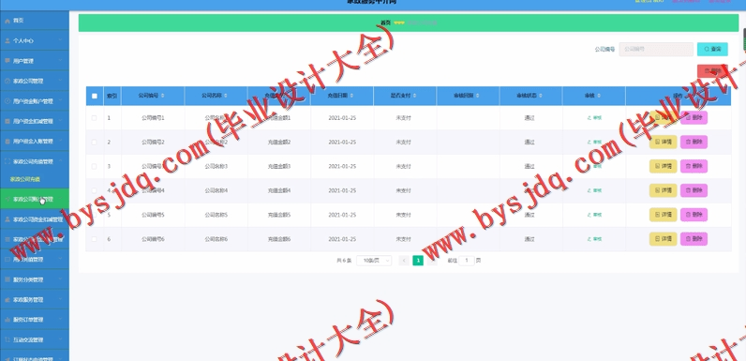The width and height of the screenshot is (746, 361).
Task: Check the box for row 公司编号4
Action: point(95,190)
